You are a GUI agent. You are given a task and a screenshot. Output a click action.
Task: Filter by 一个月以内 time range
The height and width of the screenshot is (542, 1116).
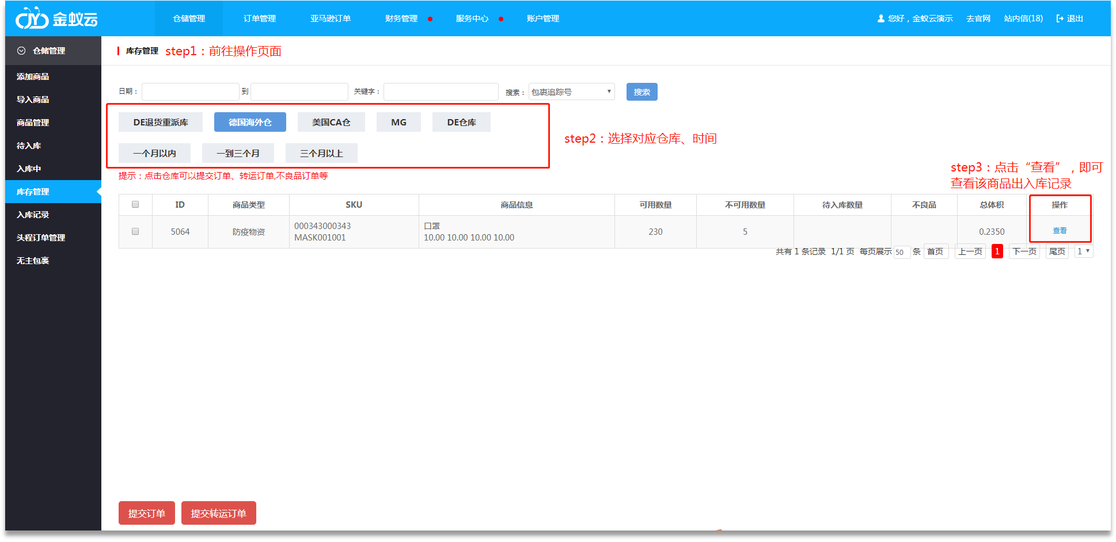[x=154, y=153]
